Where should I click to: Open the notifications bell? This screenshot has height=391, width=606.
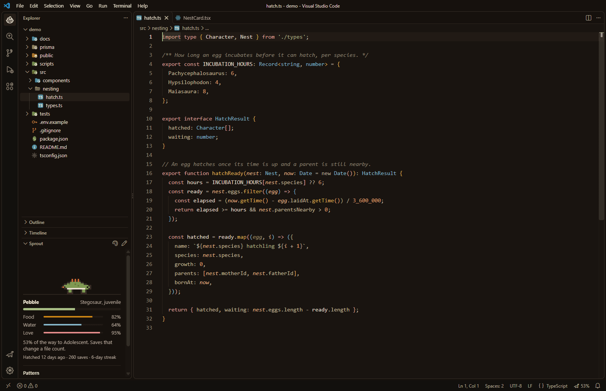pos(598,386)
